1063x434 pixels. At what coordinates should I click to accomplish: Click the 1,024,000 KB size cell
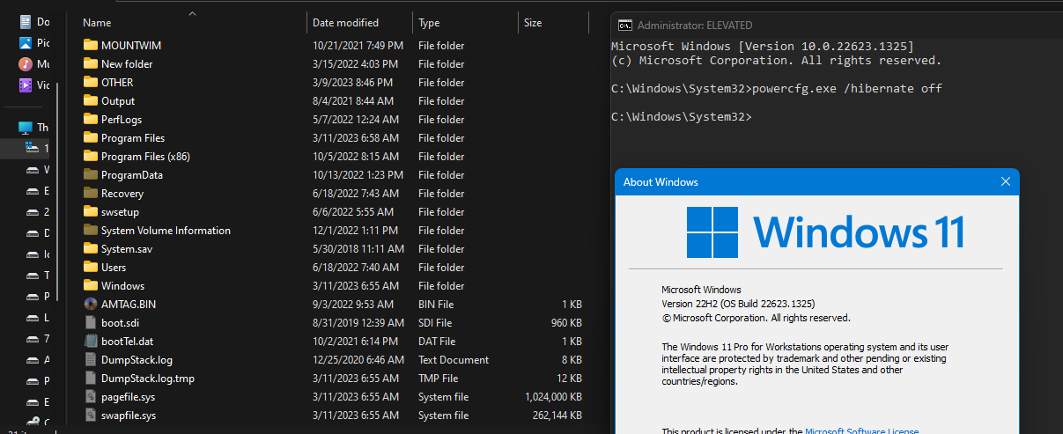click(553, 396)
